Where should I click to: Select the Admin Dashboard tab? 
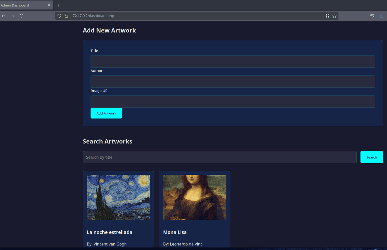[20, 5]
